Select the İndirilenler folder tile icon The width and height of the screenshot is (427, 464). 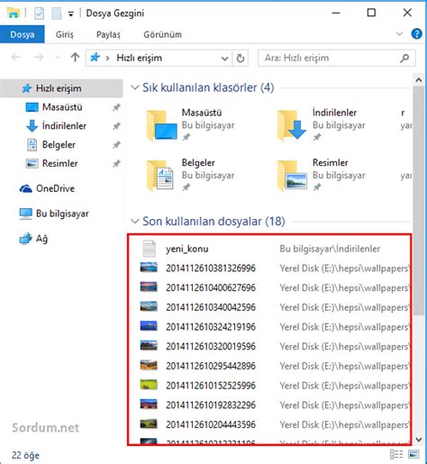(292, 125)
